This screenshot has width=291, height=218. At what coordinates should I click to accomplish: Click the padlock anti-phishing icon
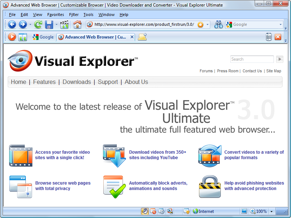click(210, 186)
